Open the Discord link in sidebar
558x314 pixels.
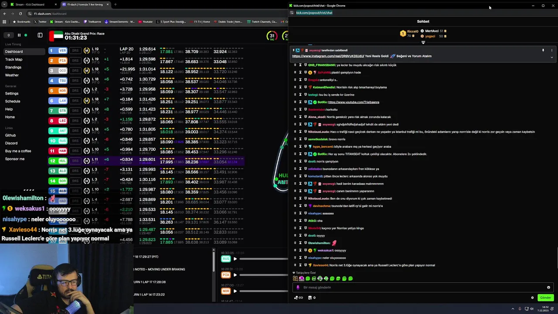11,143
